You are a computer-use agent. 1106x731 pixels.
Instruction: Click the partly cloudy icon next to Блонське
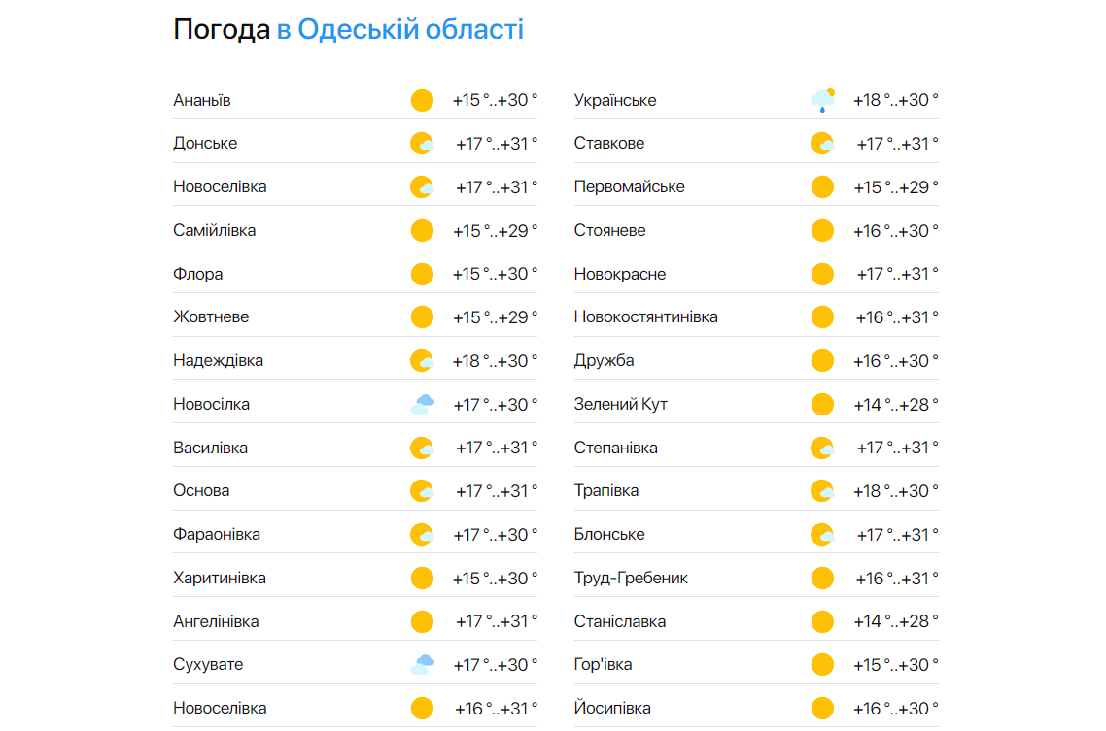(x=823, y=533)
